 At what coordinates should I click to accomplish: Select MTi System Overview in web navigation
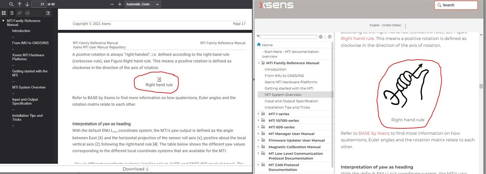(x=283, y=95)
